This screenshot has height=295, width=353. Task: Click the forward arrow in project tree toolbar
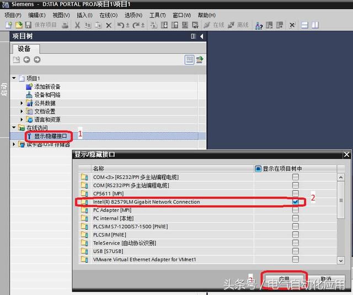coord(37,60)
